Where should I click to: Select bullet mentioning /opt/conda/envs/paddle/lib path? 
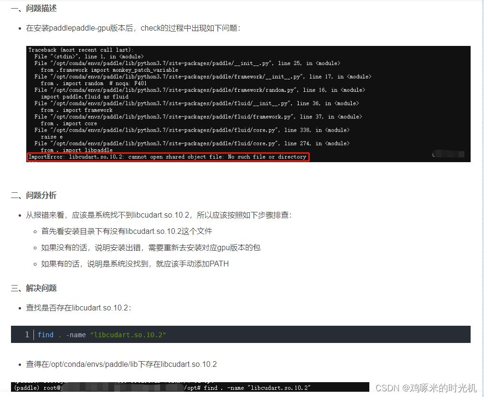122,364
